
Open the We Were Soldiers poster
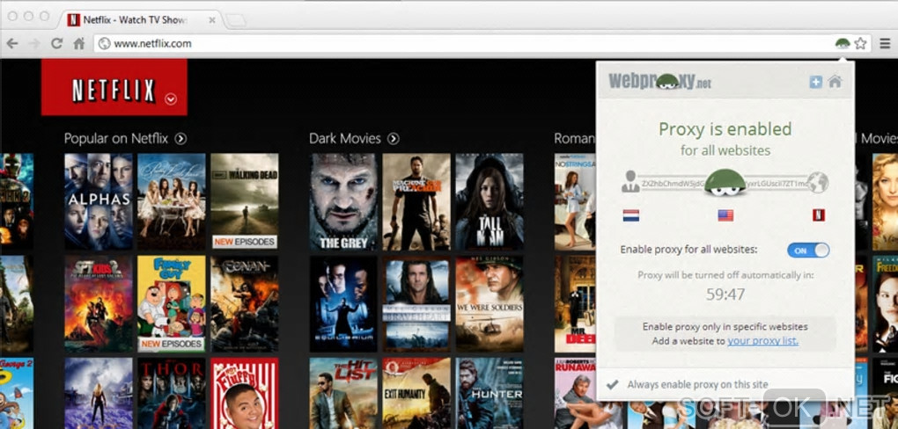[x=489, y=304]
